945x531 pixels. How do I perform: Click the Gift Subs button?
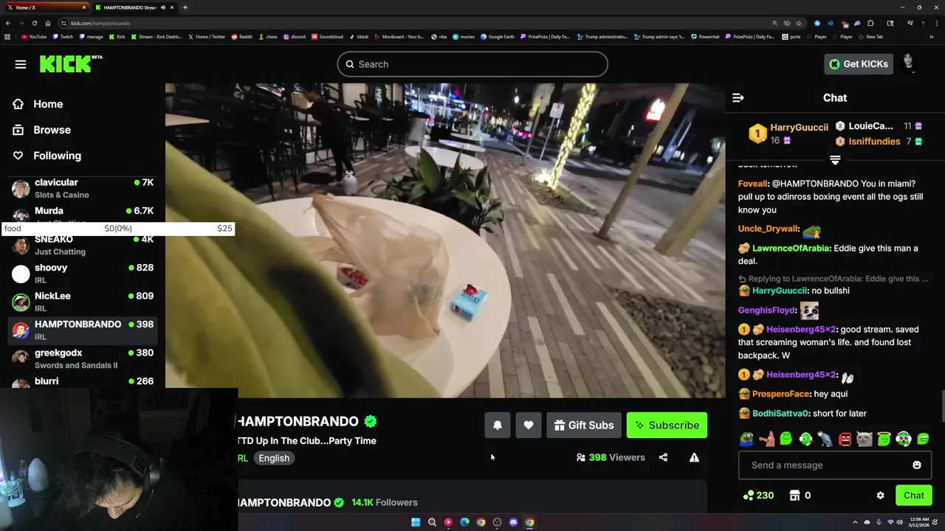(584, 425)
